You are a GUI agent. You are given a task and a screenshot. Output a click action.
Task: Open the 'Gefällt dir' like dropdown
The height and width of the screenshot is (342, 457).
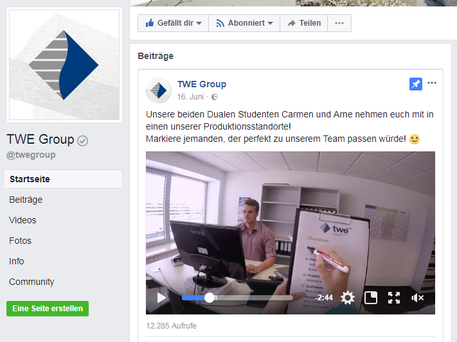(x=173, y=23)
